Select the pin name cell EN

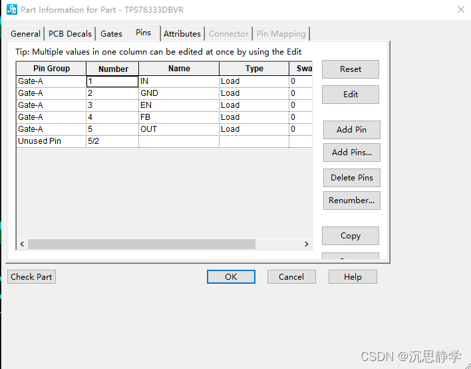coord(179,105)
